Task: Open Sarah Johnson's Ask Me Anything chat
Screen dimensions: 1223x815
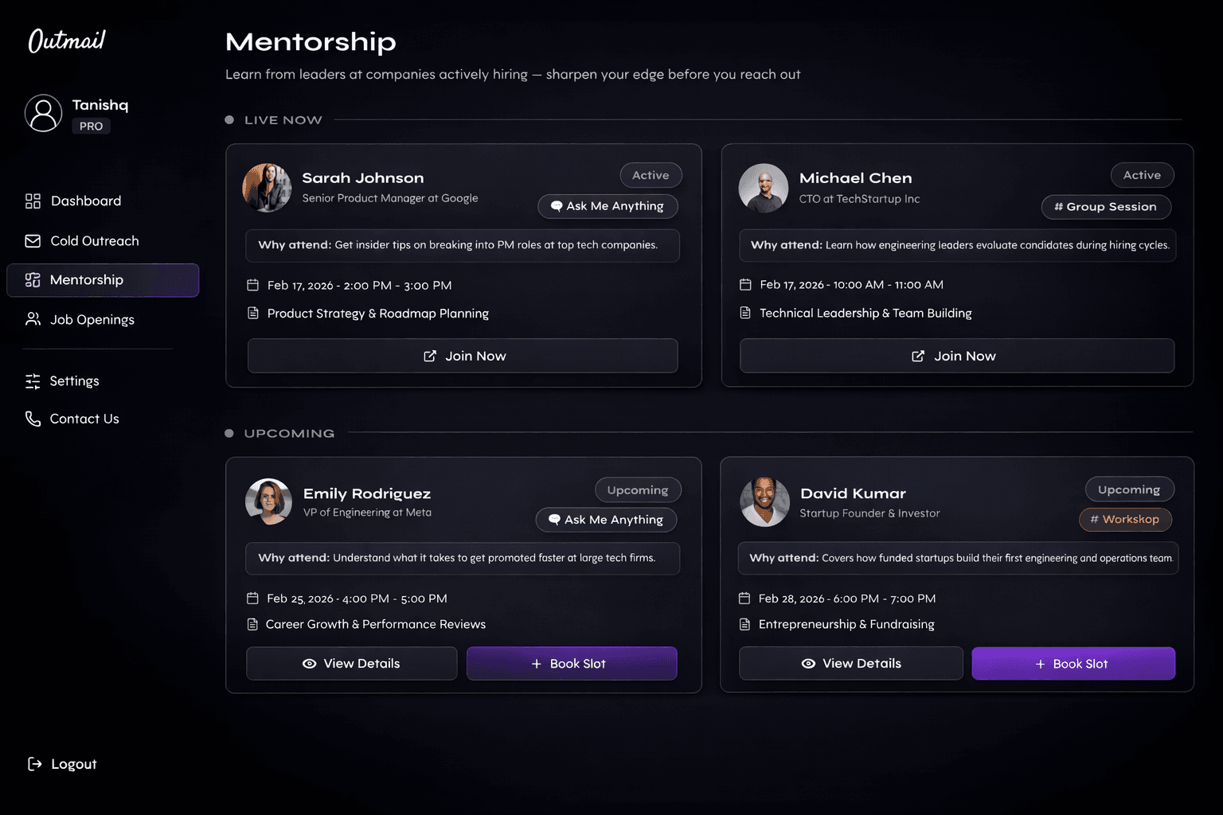Action: tap(608, 205)
